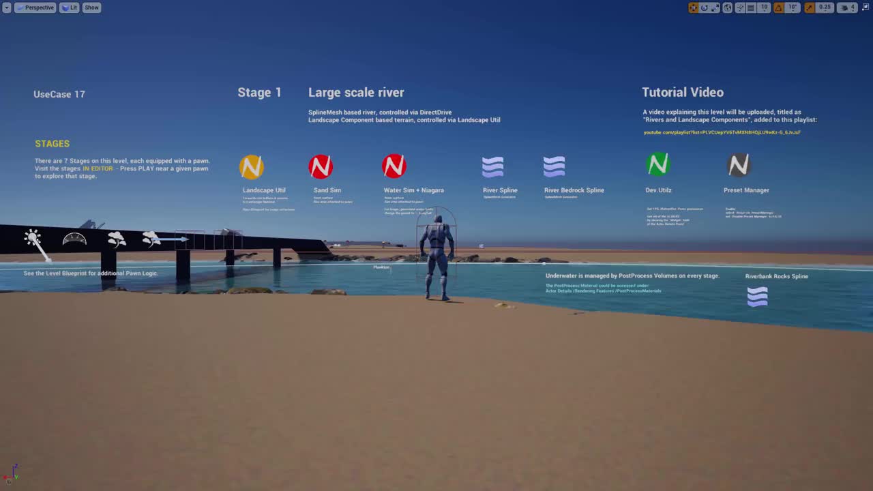Select the speedometer gauge icon

[x=74, y=239]
